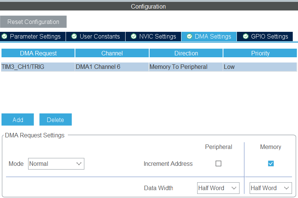Click green check icon on NVIC Settings tab

pyautogui.click(x=133, y=36)
